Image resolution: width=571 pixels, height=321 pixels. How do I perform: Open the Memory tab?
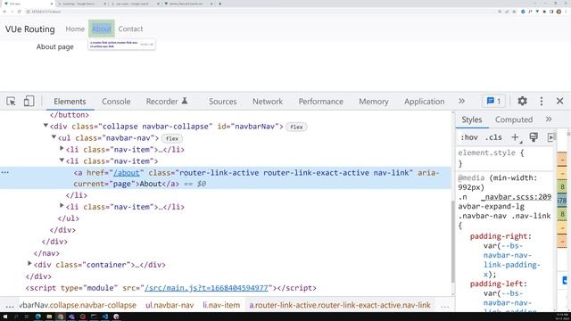coord(374,102)
